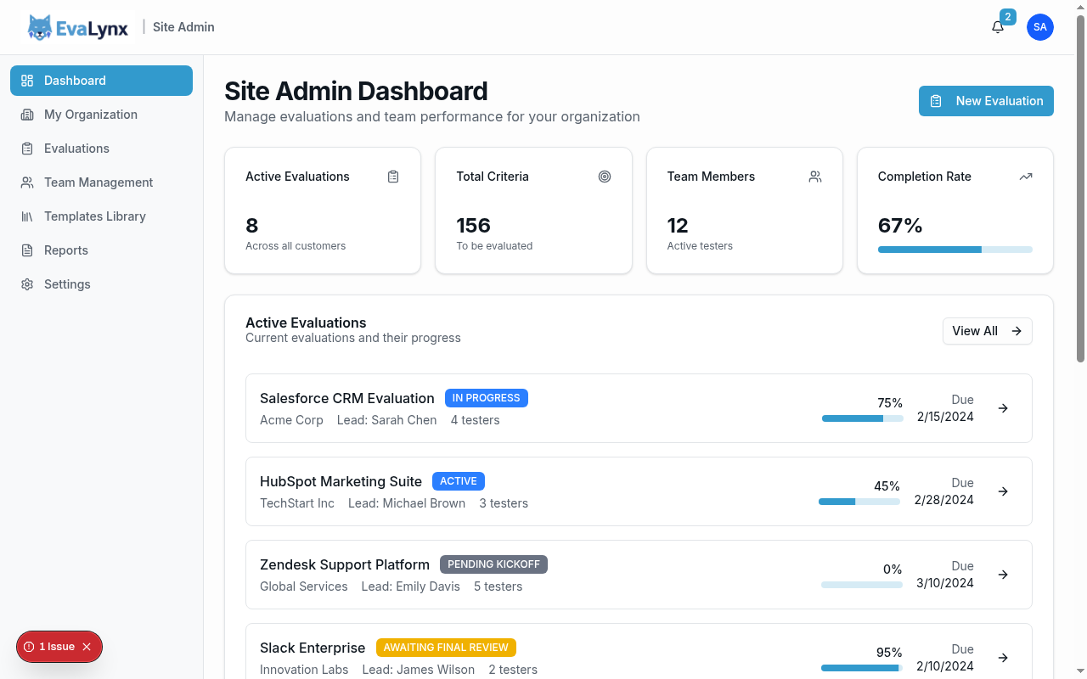Click clipboard icon on Active Evaluations card
This screenshot has width=1087, height=679.
tap(393, 177)
